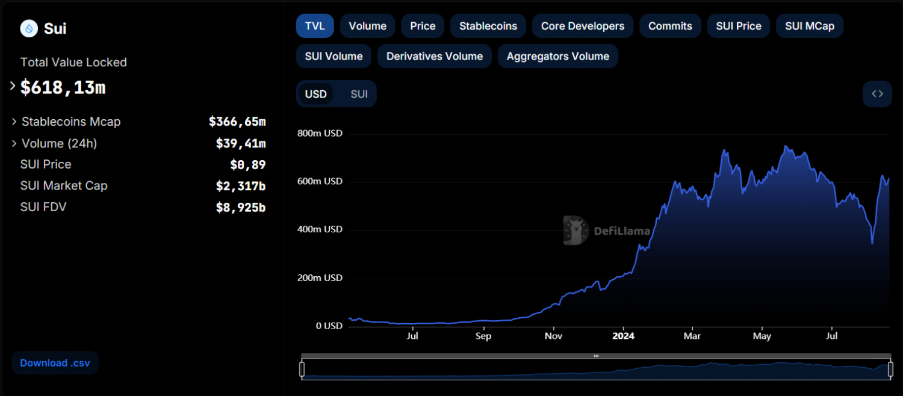Enable the Commits chart metric
903x396 pixels.
(x=670, y=26)
